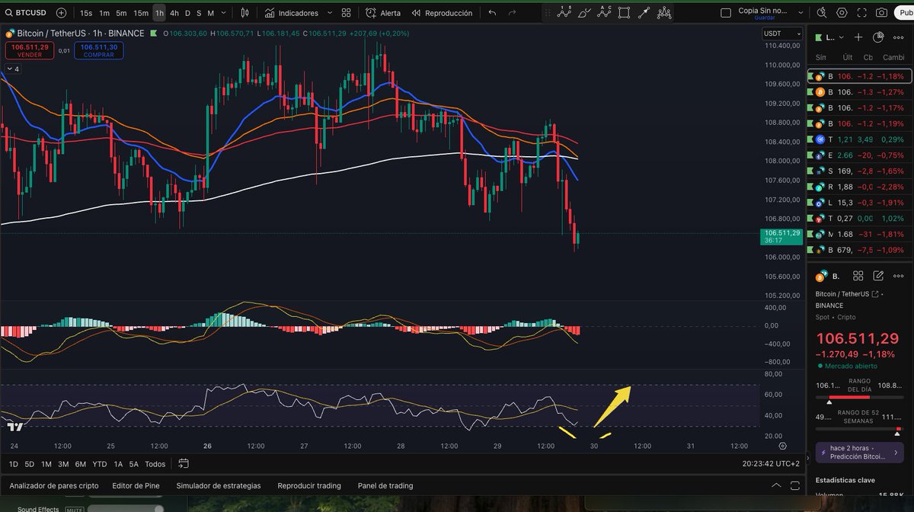This screenshot has height=512, width=914.
Task: Select the 4h timeframe
Action: tap(174, 13)
